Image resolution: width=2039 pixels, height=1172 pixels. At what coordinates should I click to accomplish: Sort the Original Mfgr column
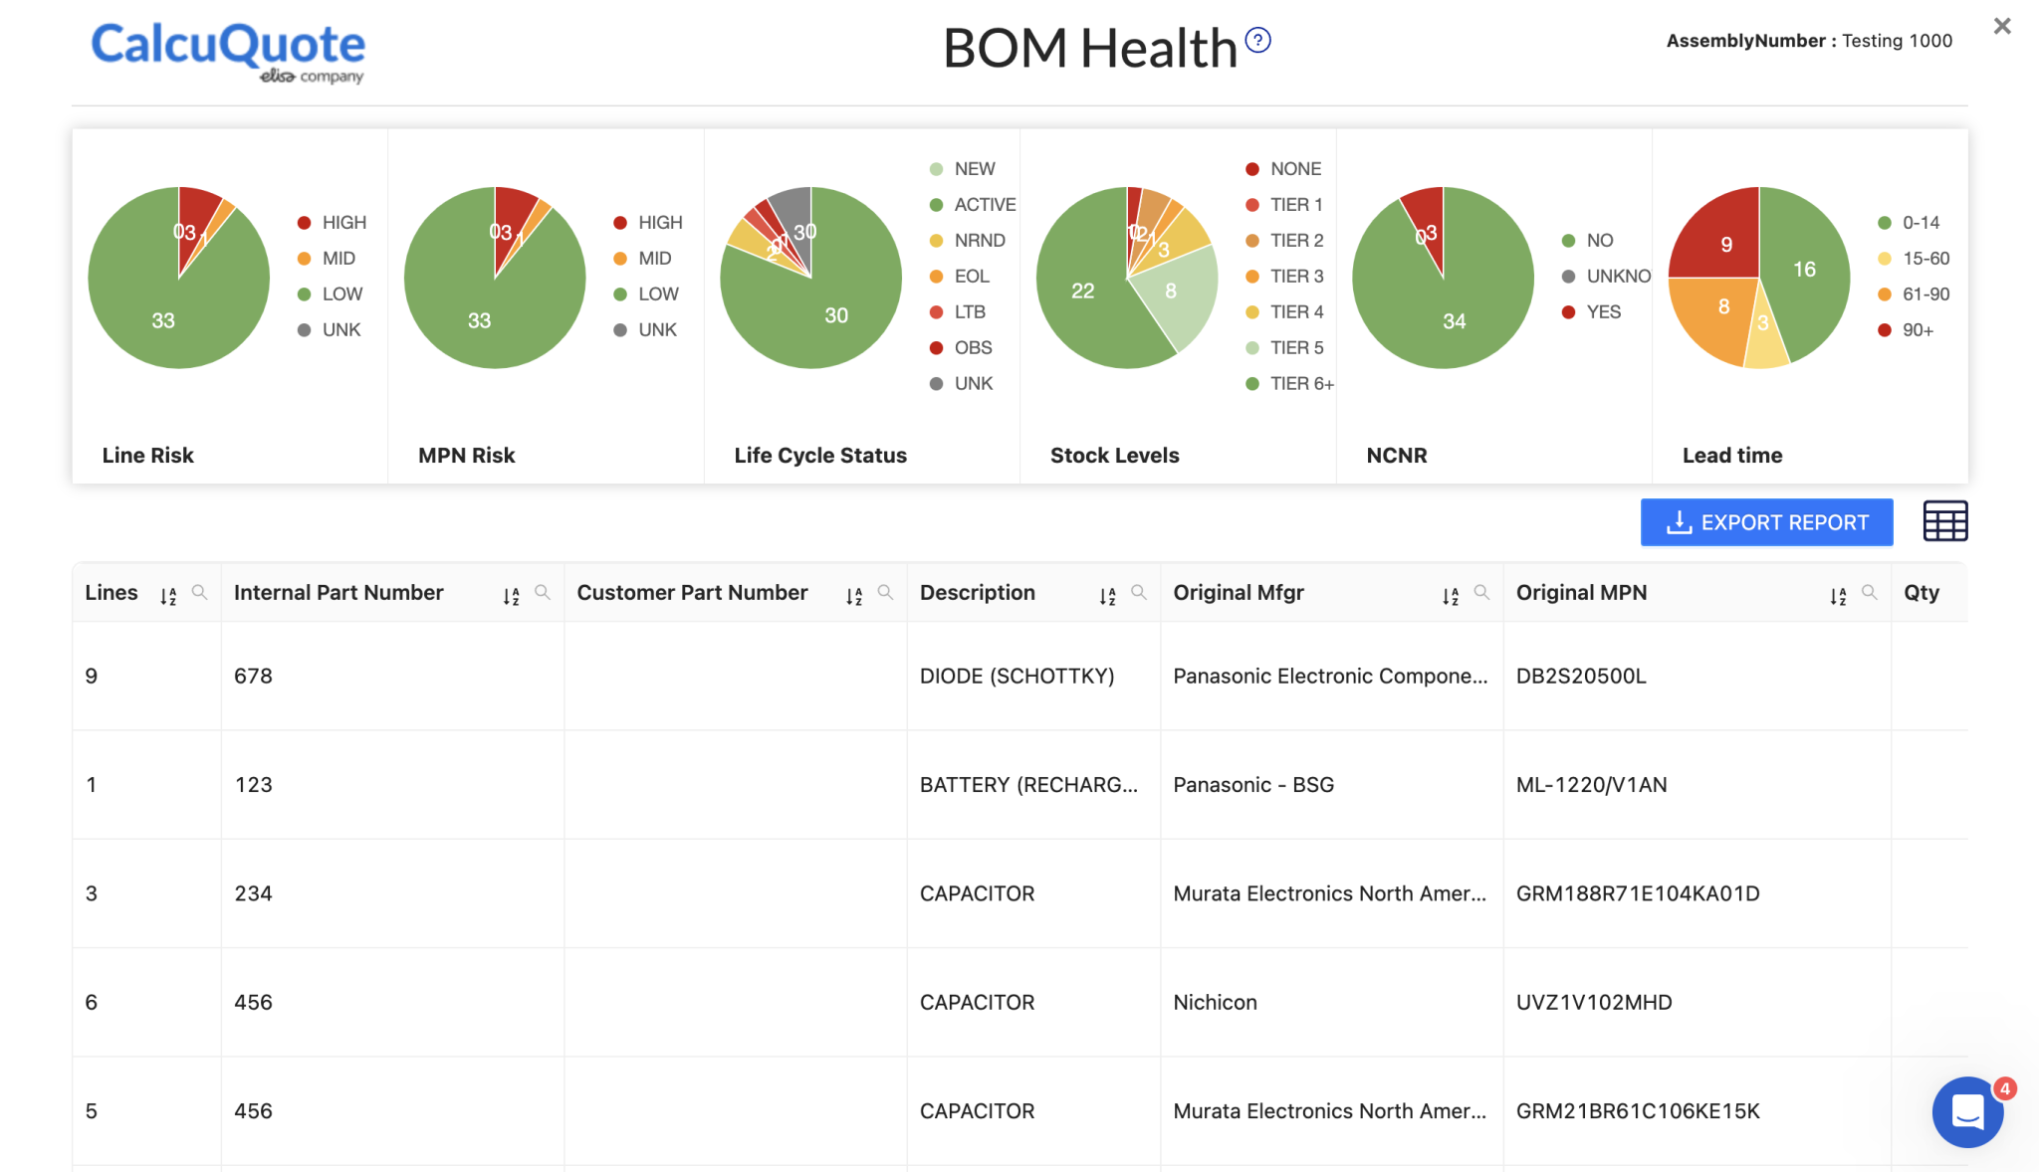point(1452,593)
